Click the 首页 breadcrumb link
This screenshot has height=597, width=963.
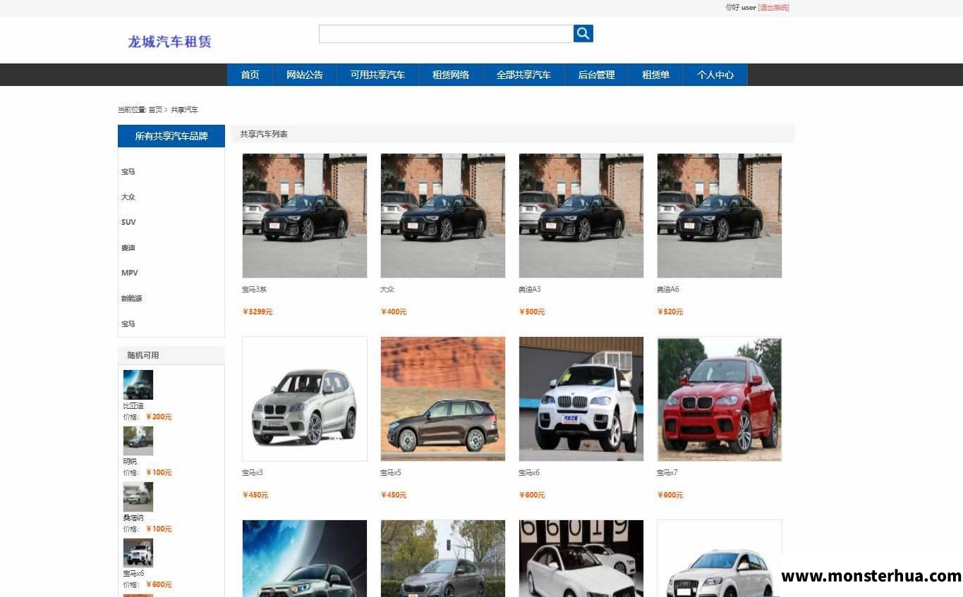tap(155, 110)
